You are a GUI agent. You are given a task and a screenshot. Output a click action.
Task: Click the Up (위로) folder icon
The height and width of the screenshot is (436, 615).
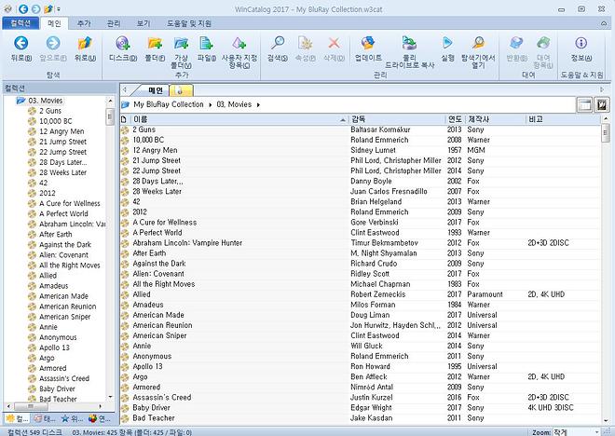(x=85, y=44)
